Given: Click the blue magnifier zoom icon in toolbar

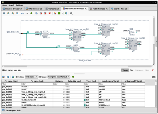Looking at the screenshot, I should pyautogui.click(x=4, y=13).
